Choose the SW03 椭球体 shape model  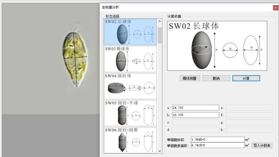(130, 59)
